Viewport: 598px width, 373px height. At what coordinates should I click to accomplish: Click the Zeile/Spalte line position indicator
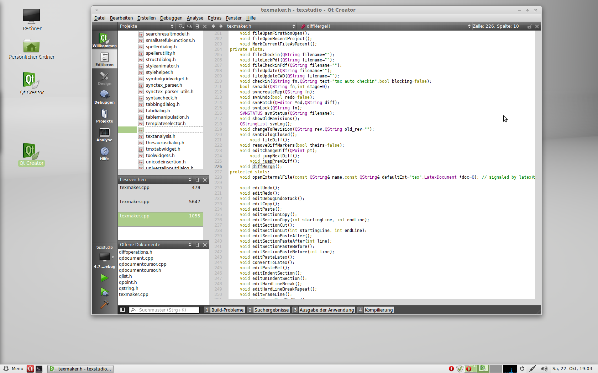495,26
